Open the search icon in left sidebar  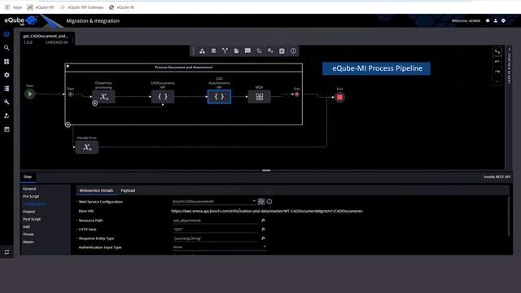tap(7, 48)
